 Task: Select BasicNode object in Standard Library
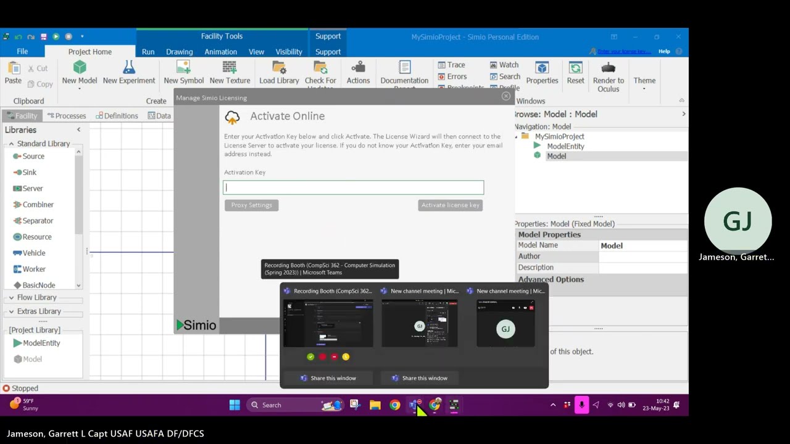point(34,286)
